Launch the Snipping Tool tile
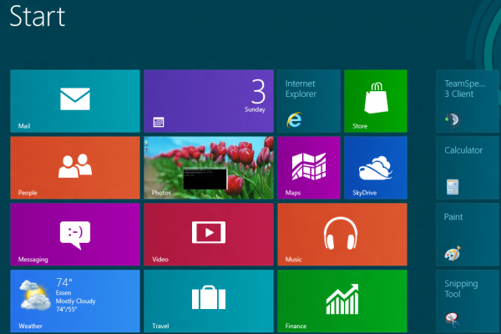 click(x=467, y=301)
